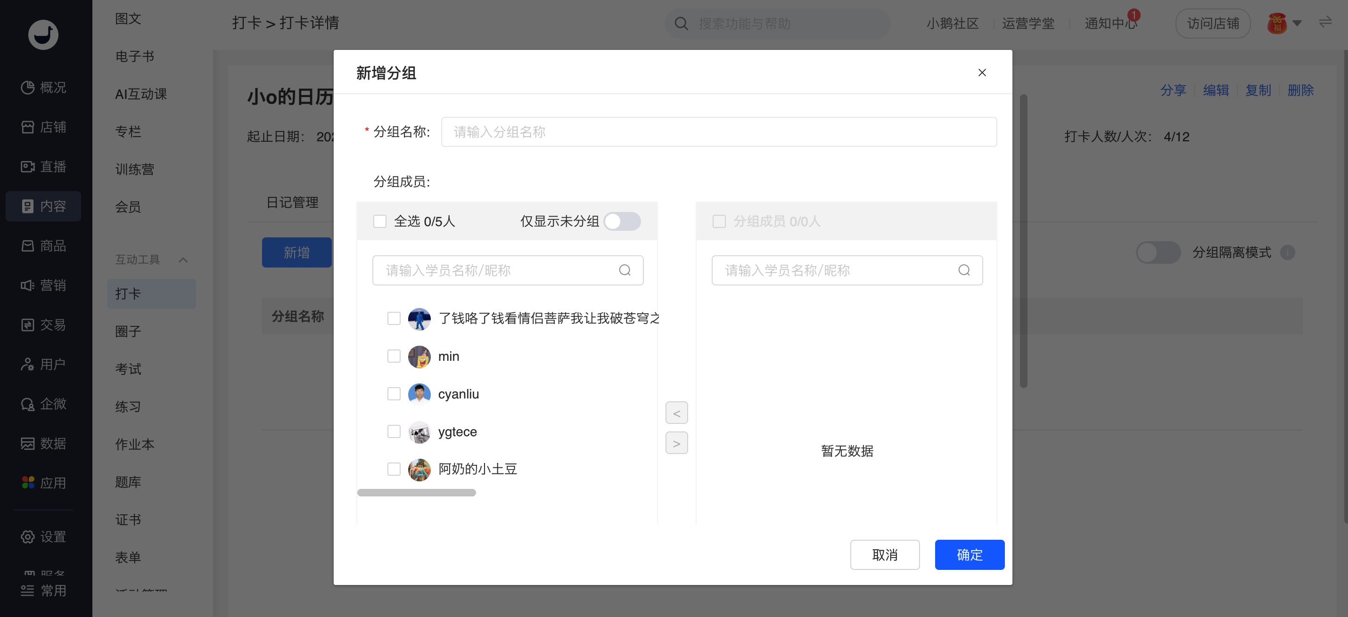The width and height of the screenshot is (1348, 617).
Task: Check the 全选 select-all checkbox
Action: (x=379, y=222)
